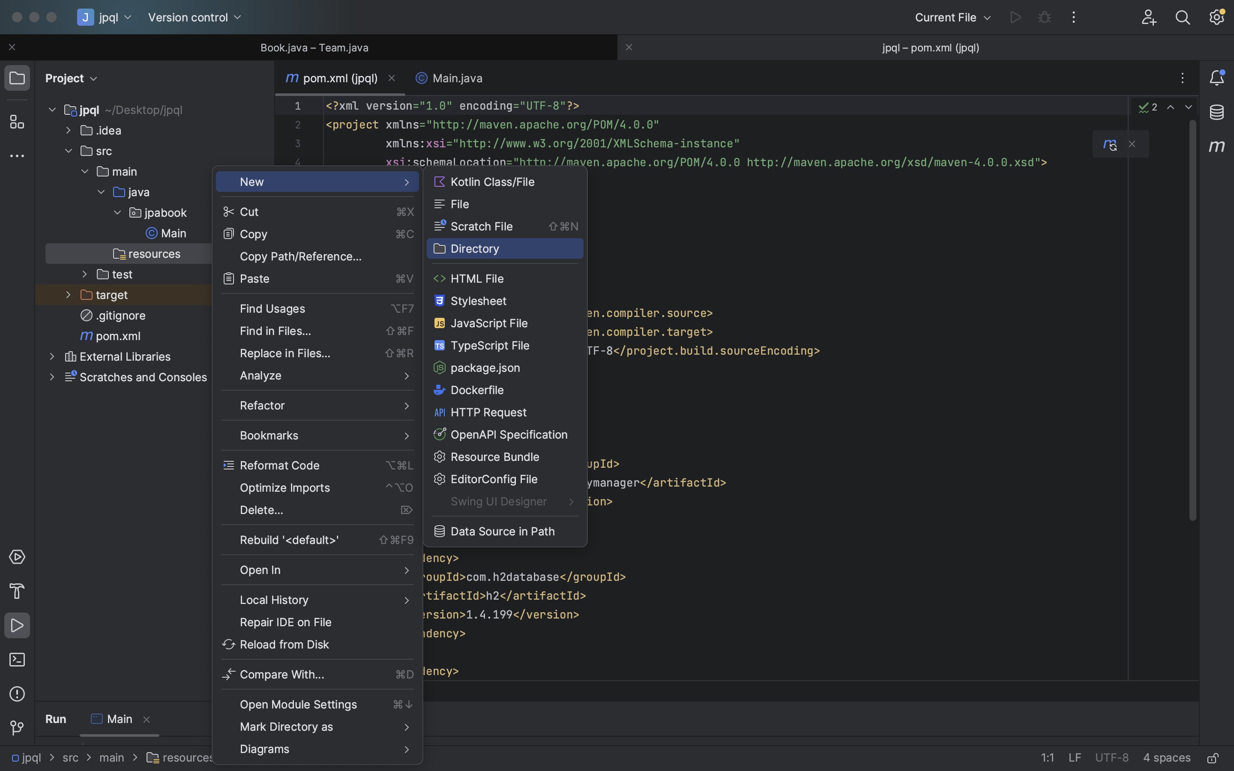This screenshot has width=1234, height=771.
Task: Click UTF-8 encoding in status bar
Action: click(1111, 758)
